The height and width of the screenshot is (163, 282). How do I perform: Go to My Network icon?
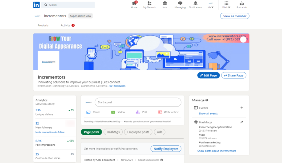tap(149, 3)
